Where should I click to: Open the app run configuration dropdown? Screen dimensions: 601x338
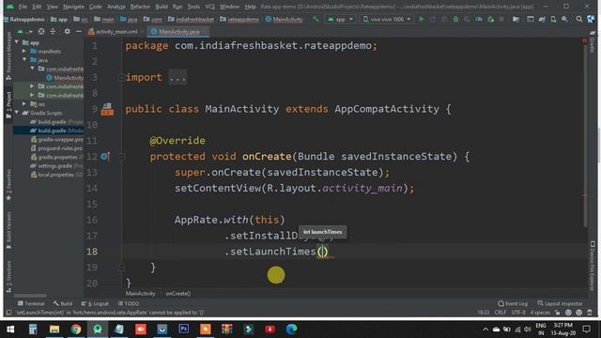pos(340,19)
